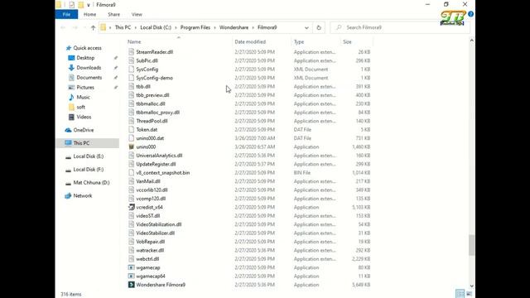Screen dimensions: 530x298
Task: Click file name UniversalAnalytics.dll
Action: (159, 156)
